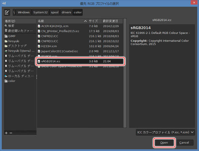
Task: Select JapanColor2011Coated.icc file
Action: (x=80, y=51)
